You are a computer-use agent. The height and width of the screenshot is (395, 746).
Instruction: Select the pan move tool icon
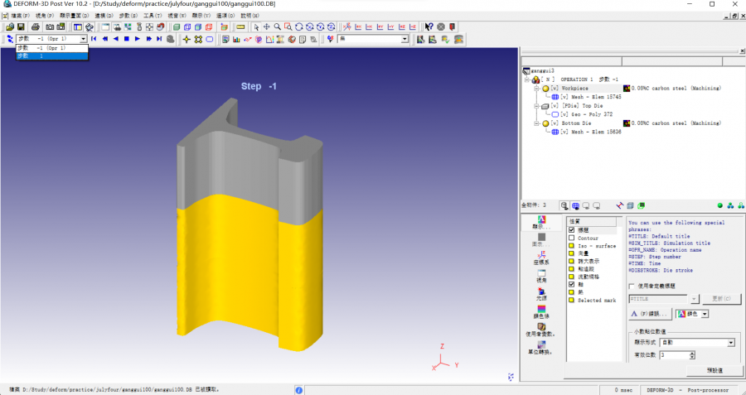[x=266, y=27]
